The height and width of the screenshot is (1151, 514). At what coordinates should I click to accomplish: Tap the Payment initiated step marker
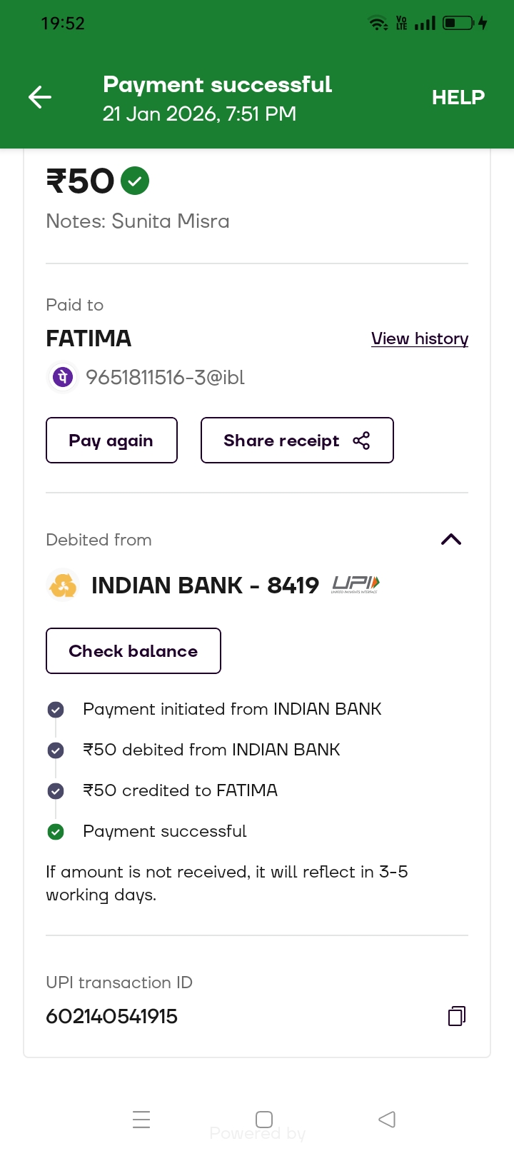(x=56, y=710)
